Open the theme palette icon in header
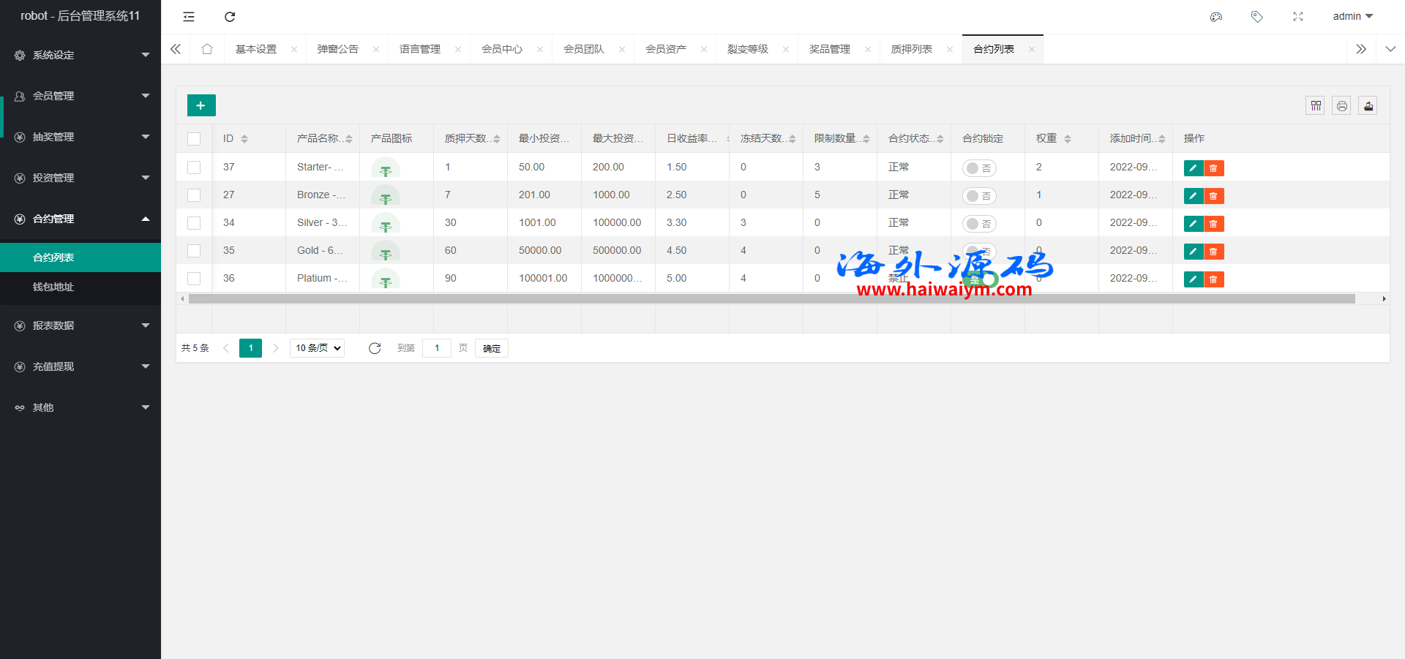The image size is (1405, 659). [x=1216, y=17]
